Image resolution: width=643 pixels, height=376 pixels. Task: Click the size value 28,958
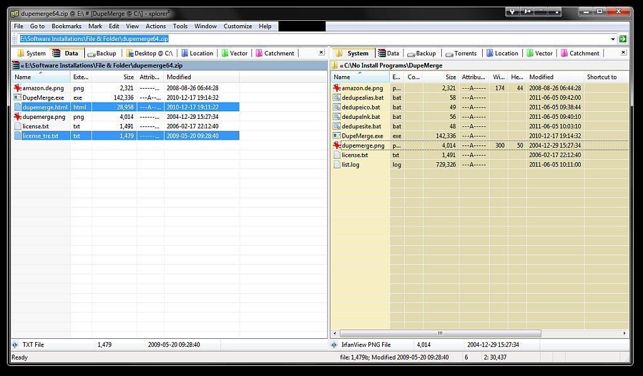point(125,108)
